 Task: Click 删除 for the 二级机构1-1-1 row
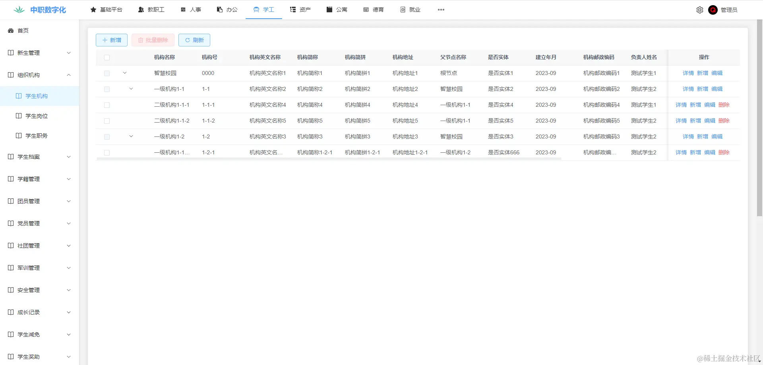(x=724, y=105)
